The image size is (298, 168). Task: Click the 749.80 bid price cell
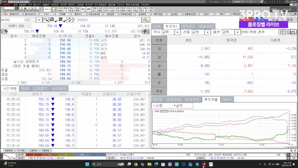(65, 62)
